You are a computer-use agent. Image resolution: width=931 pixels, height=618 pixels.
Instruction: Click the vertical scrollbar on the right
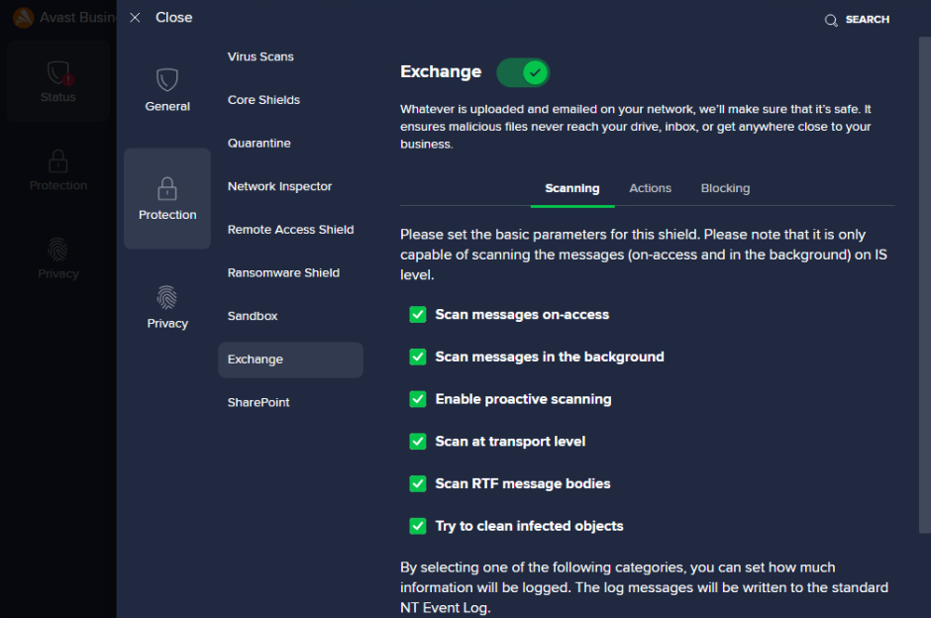tap(924, 285)
